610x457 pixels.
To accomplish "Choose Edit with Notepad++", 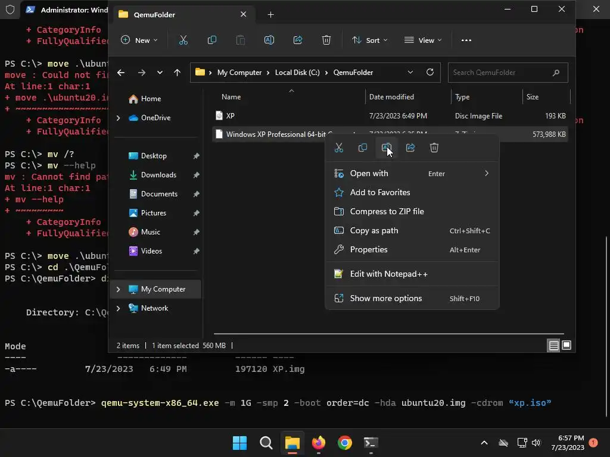I will (412, 274).
